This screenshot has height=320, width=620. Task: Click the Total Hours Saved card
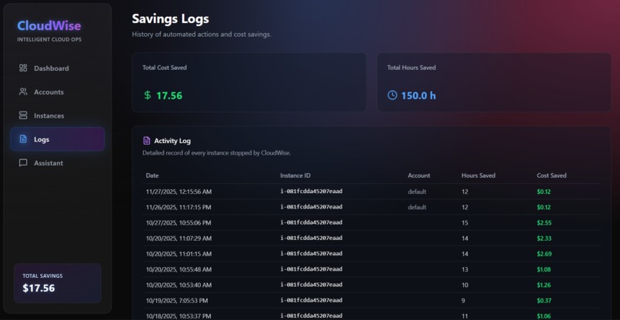pos(494,82)
